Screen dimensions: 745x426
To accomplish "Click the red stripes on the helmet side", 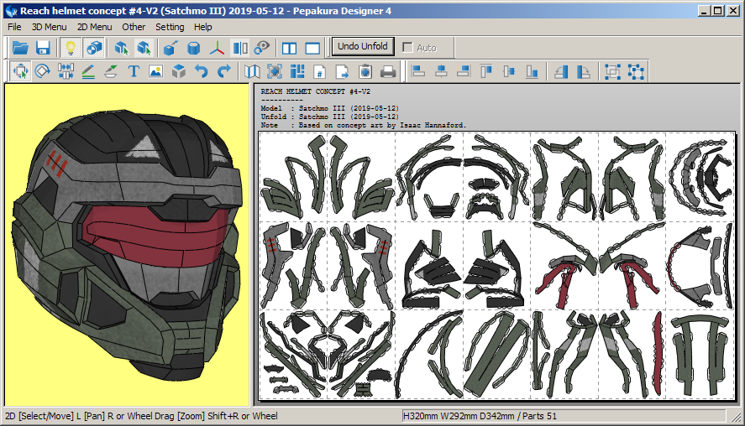I will click(58, 164).
